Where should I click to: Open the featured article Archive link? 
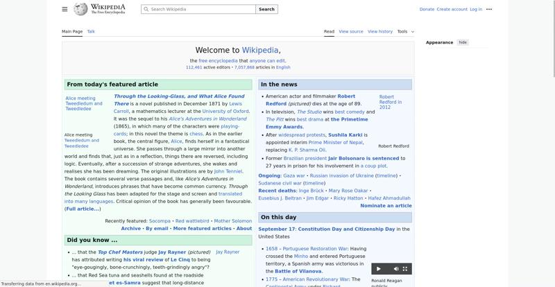pyautogui.click(x=130, y=229)
